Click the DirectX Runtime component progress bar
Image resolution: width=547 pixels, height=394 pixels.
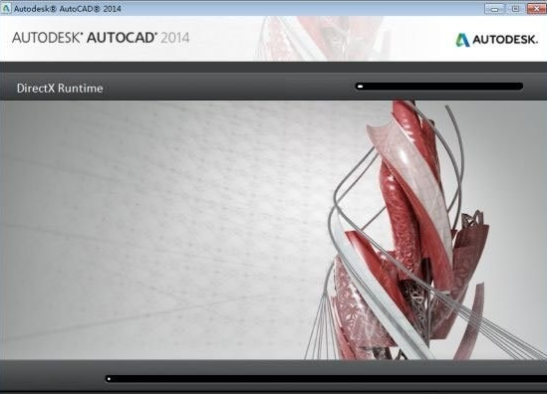(x=438, y=87)
